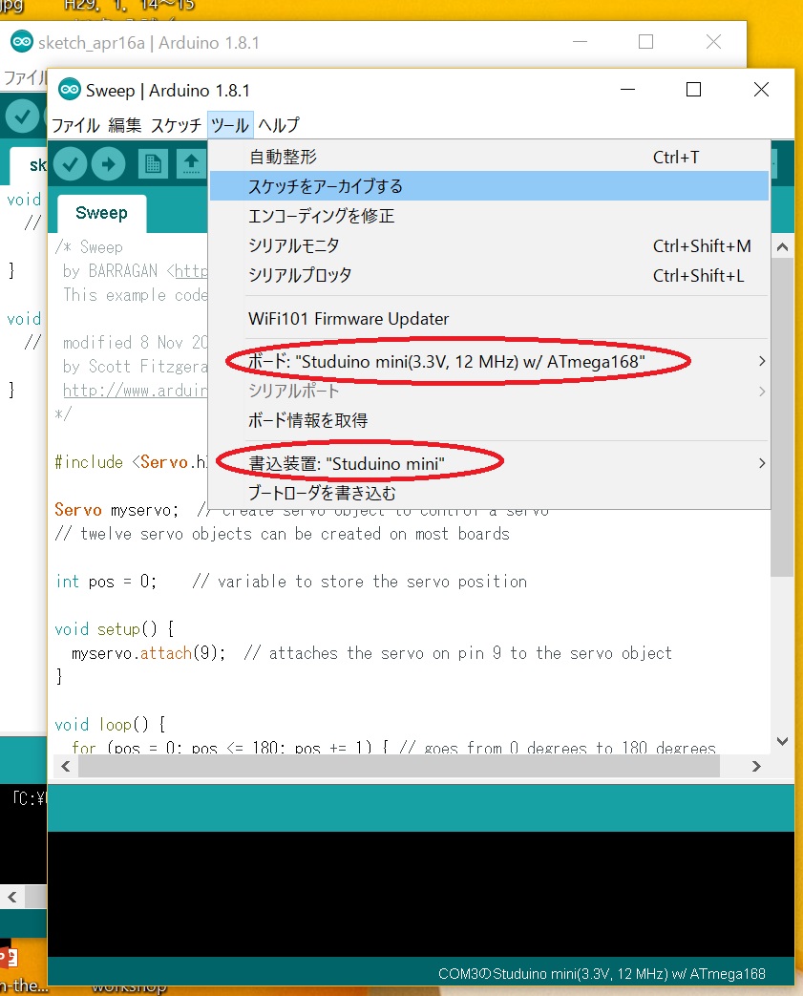Expand the grayed シリアルポート submenu arrow
The height and width of the screenshot is (996, 803).
tap(761, 391)
